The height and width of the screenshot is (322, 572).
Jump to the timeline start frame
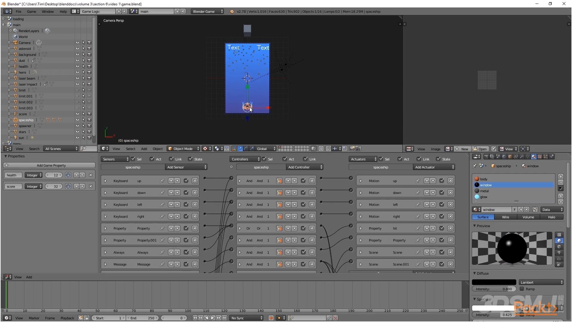[195, 318]
